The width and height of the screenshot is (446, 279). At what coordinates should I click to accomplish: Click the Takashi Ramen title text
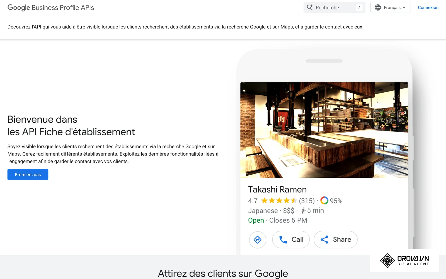tap(277, 189)
